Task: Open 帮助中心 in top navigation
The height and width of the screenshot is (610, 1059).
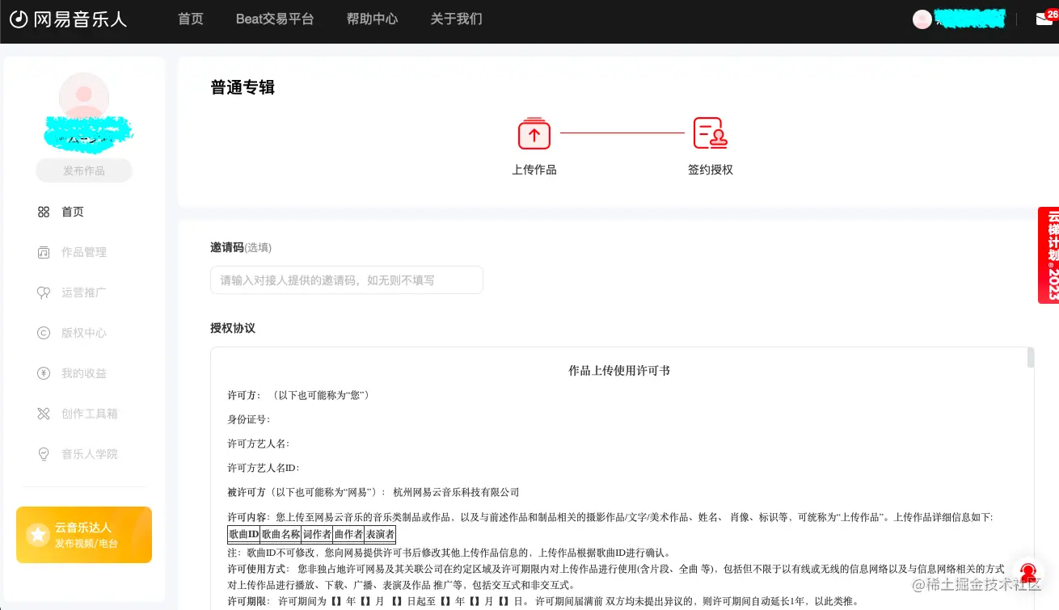Action: (x=372, y=19)
